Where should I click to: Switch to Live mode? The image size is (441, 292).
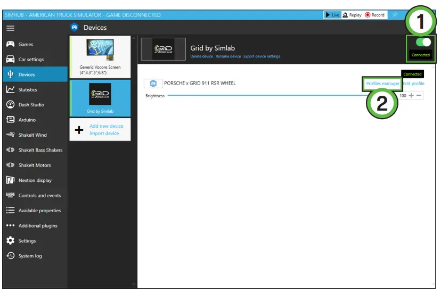(332, 15)
